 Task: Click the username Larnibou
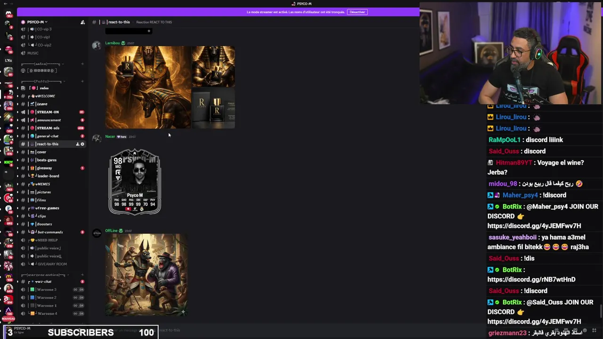pos(112,43)
